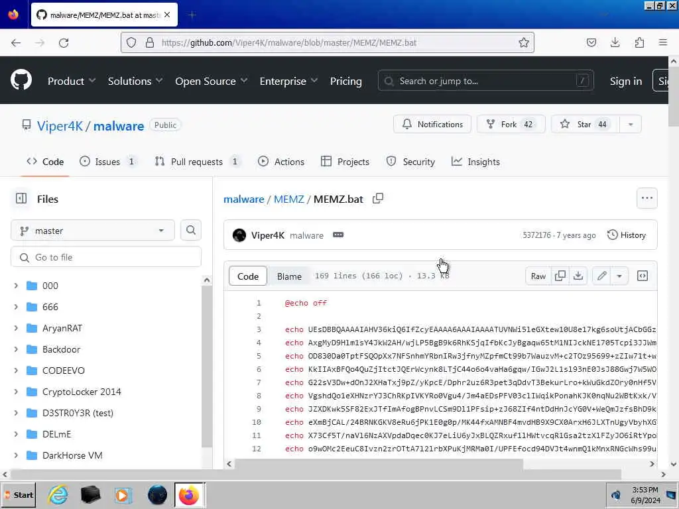Open the Security tab
Viewport: 679px width, 509px height.
pyautogui.click(x=410, y=162)
